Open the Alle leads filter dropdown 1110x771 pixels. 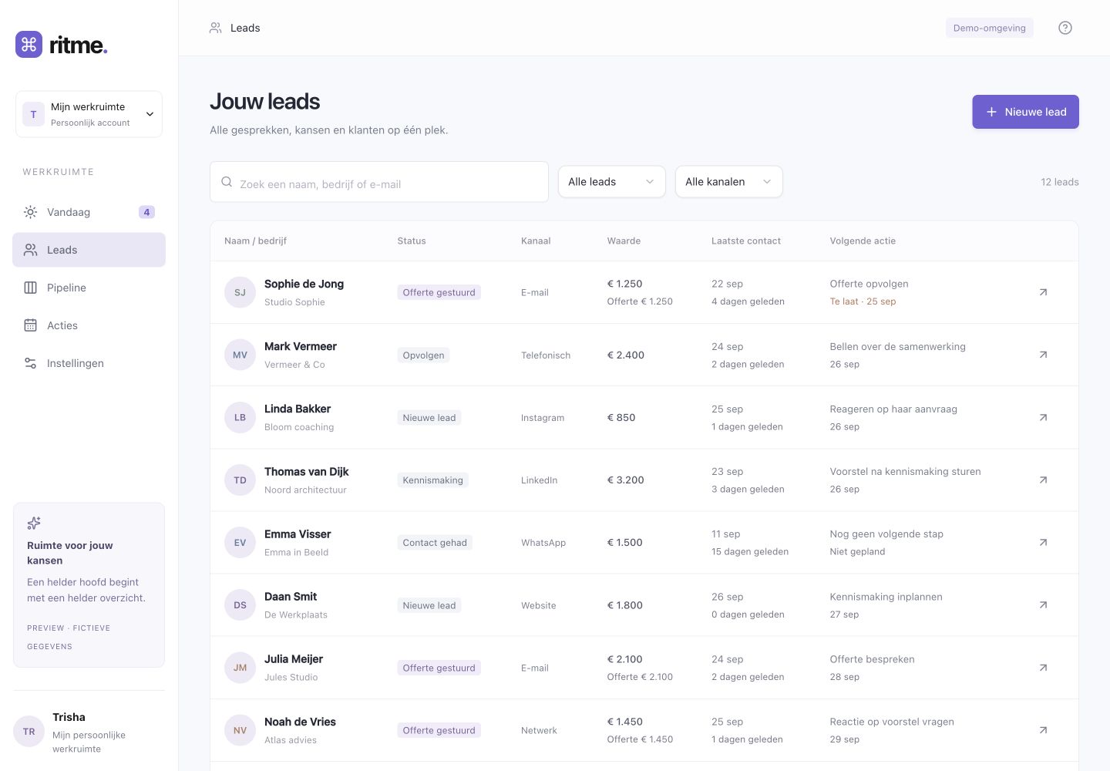pyautogui.click(x=611, y=182)
